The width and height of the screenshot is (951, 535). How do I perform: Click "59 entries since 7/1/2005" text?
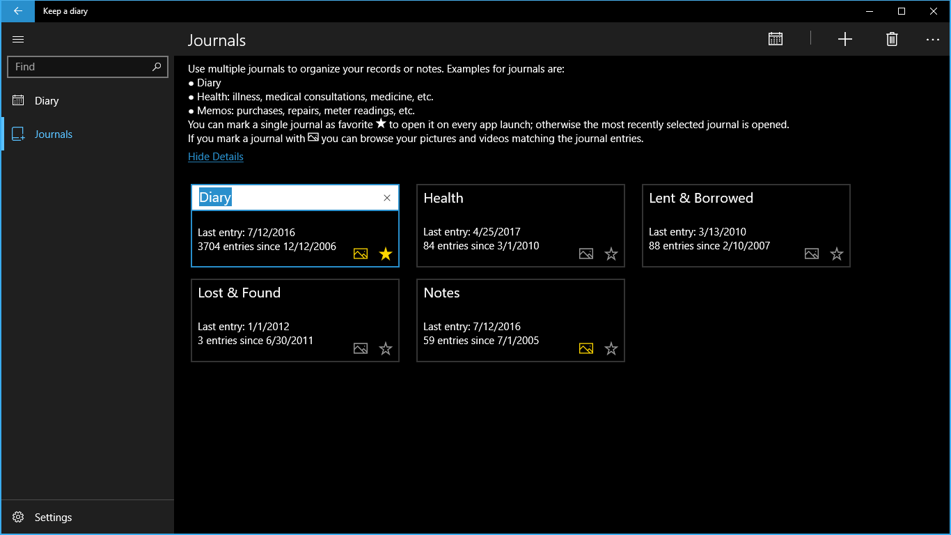(x=481, y=341)
